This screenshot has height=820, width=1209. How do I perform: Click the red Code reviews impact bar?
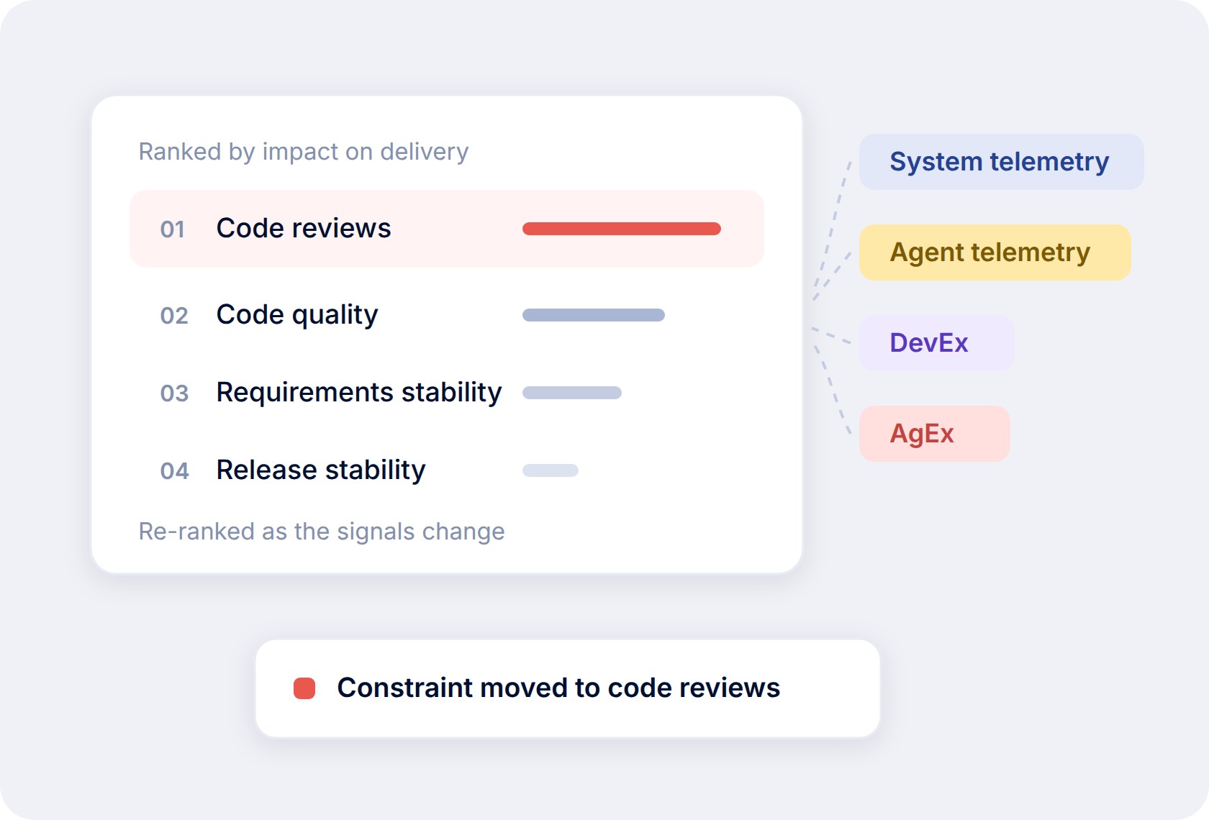622,229
